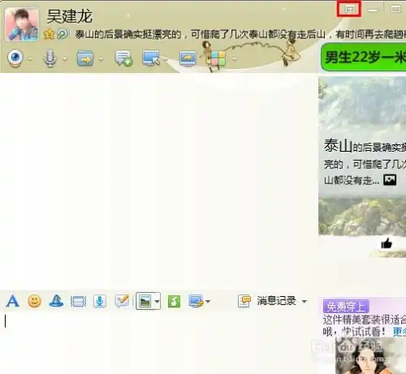Open the green swirl icon beside the star
This screenshot has height=374, width=406.
point(63,34)
